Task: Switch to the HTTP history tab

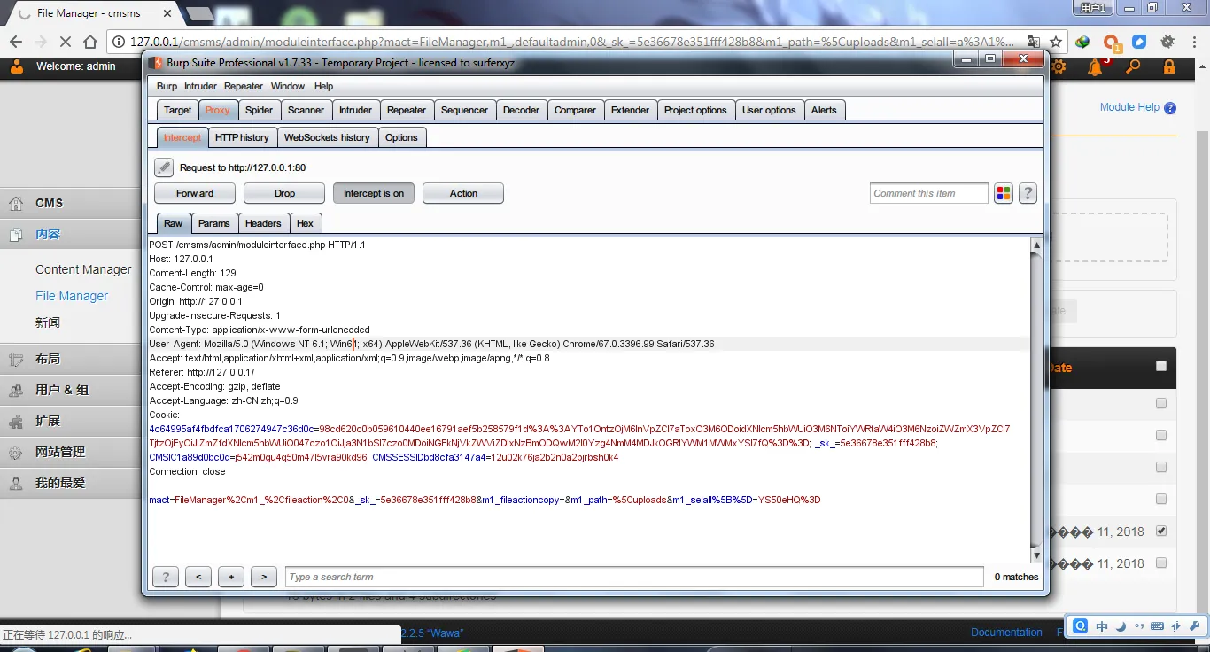Action: [x=242, y=137]
